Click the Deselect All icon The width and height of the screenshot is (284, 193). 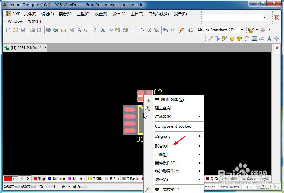[149, 30]
